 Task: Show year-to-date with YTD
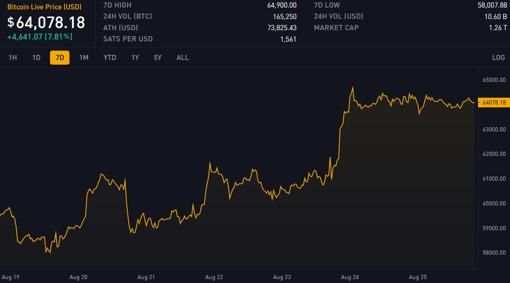pos(110,57)
